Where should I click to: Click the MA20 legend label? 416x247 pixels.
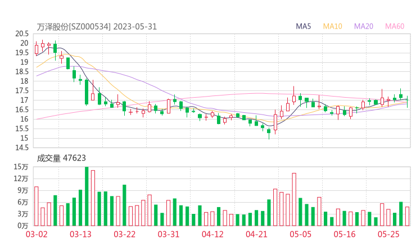(364, 26)
